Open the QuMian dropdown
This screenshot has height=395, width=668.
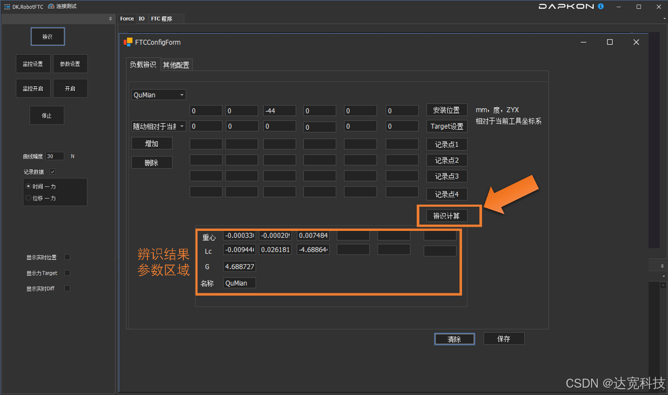(159, 95)
